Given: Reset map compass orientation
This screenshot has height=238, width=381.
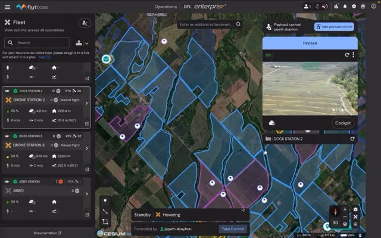Looking at the screenshot, I should click(x=336, y=212).
